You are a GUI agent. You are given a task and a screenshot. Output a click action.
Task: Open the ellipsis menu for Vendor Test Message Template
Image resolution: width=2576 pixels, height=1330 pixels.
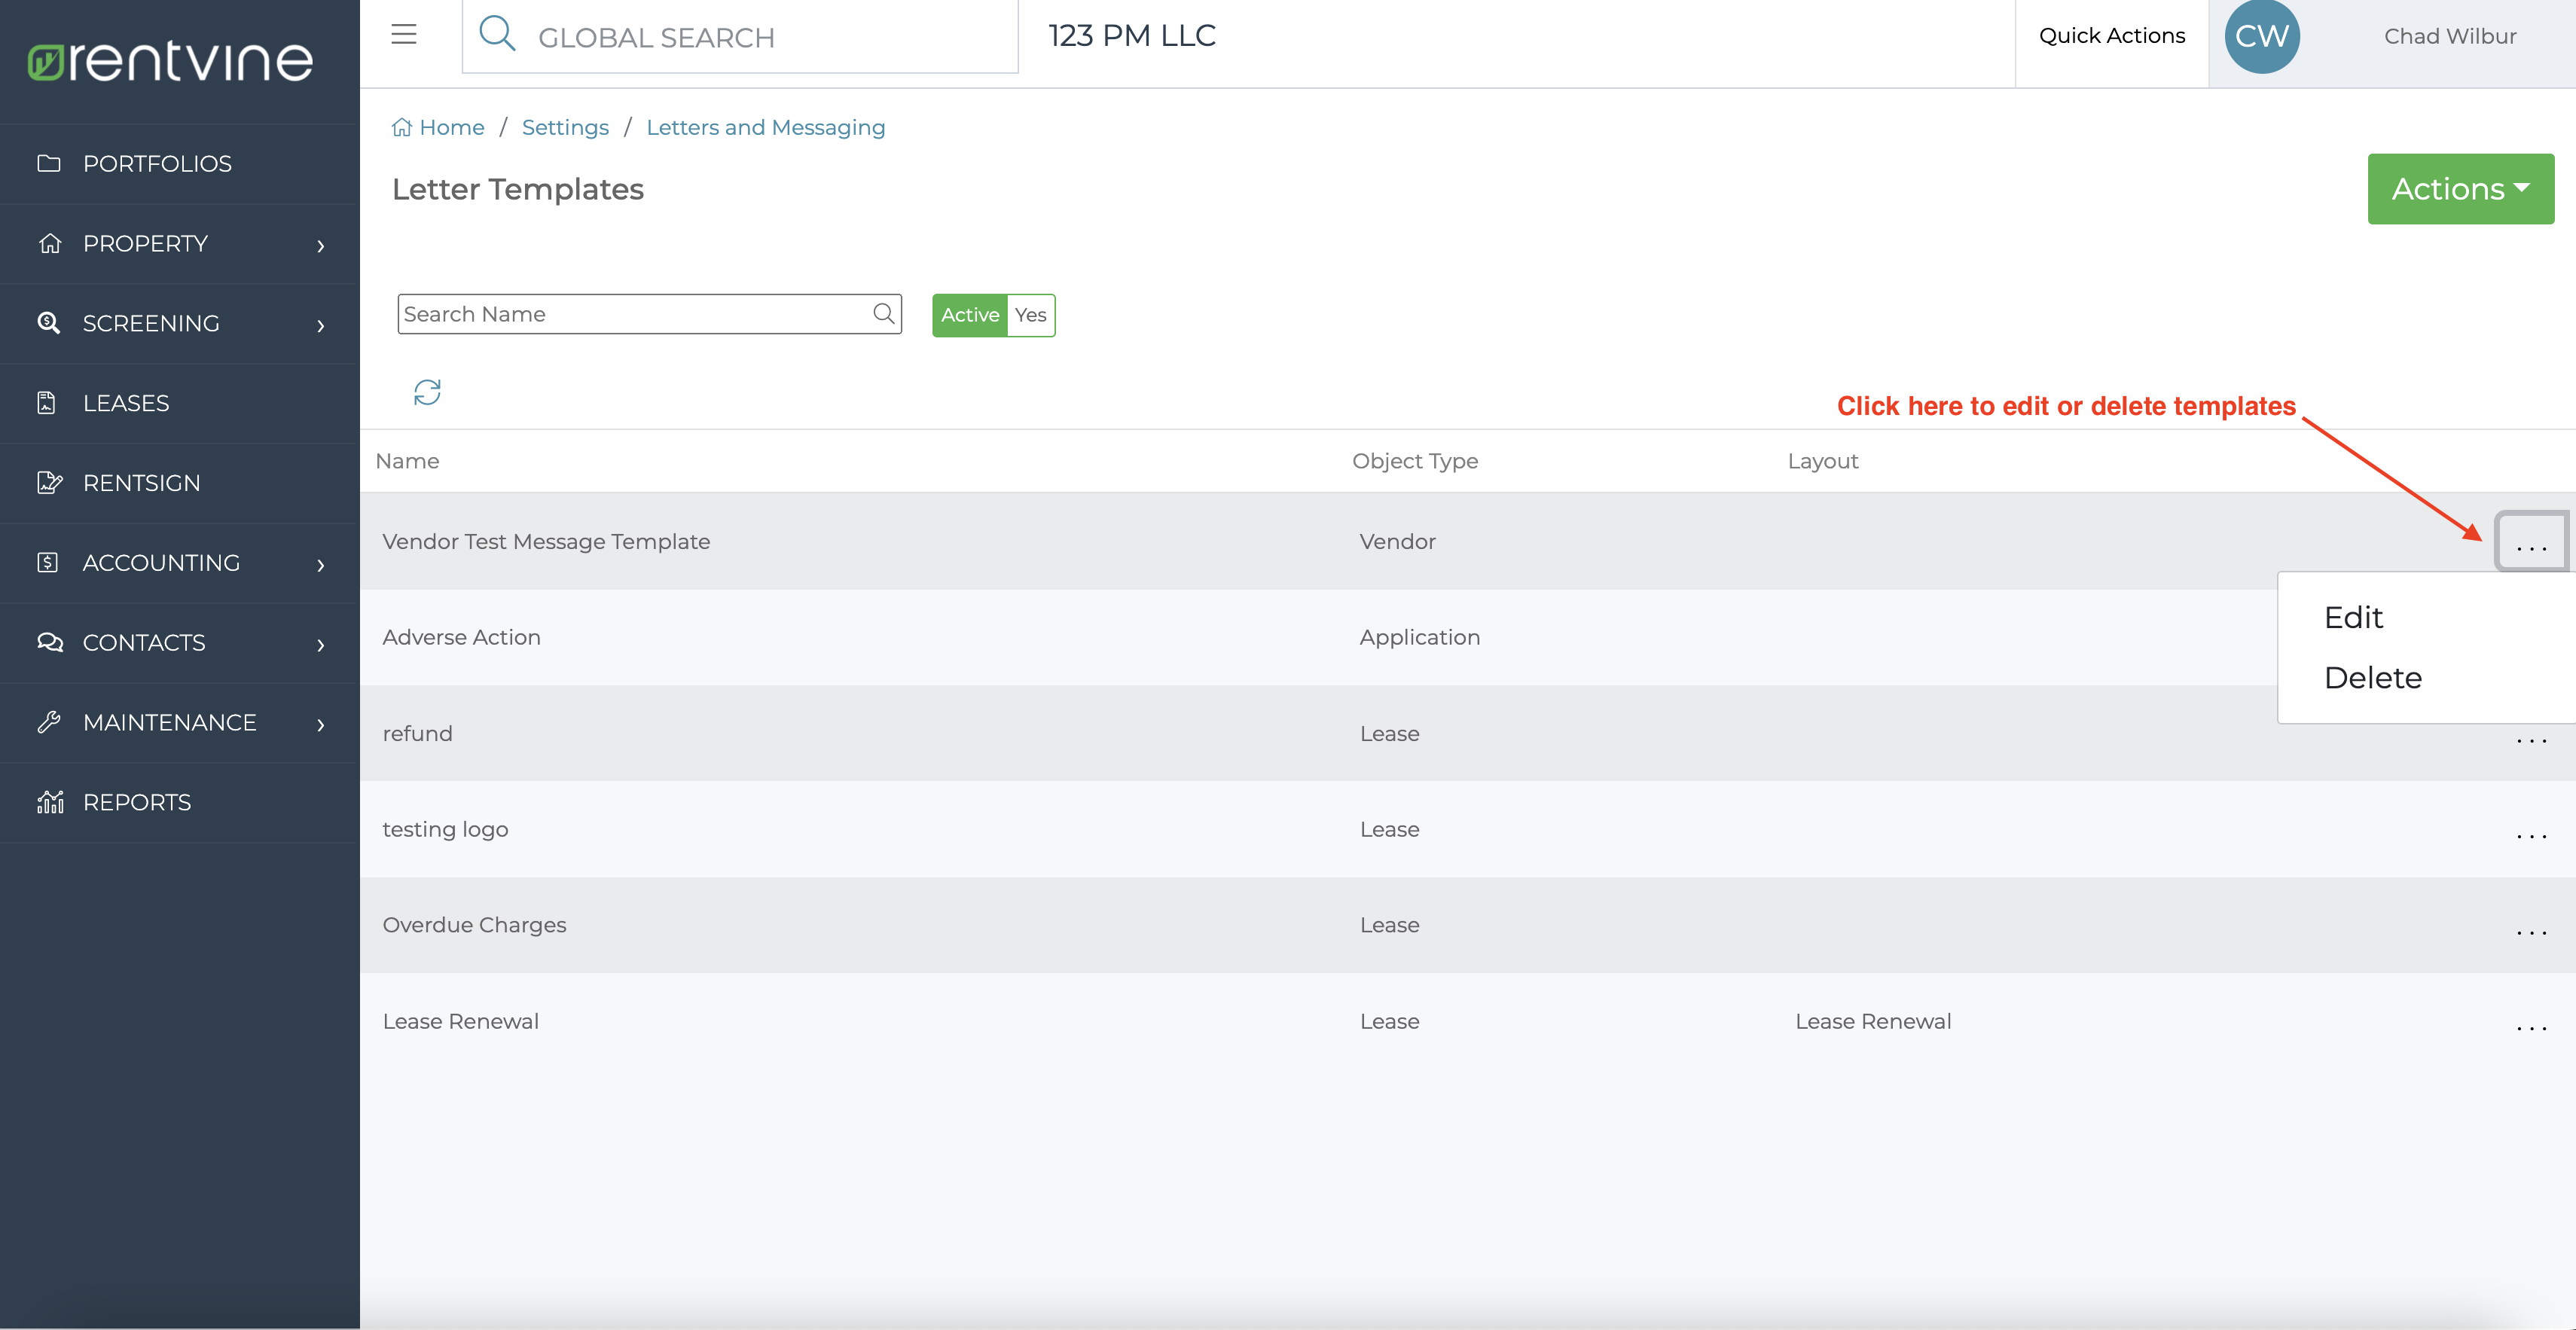(2531, 544)
